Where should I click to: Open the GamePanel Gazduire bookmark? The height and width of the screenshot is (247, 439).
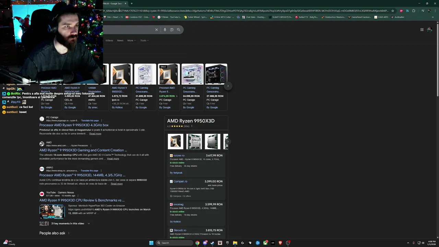pos(359,17)
